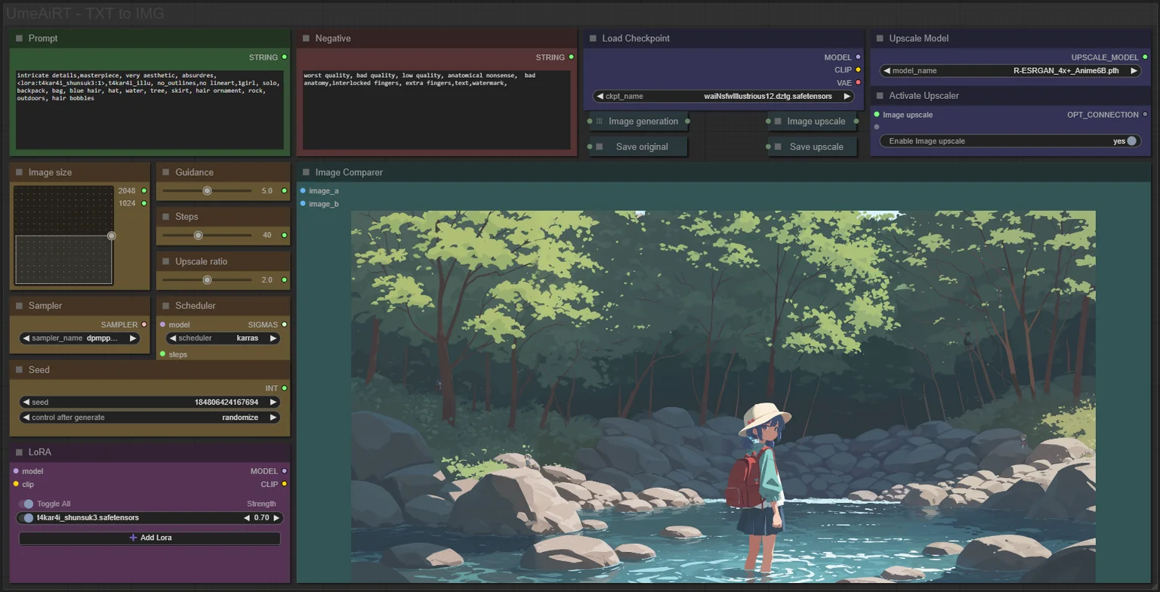Image resolution: width=1160 pixels, height=592 pixels.
Task: Click the Save original group node
Action: pyautogui.click(x=638, y=146)
